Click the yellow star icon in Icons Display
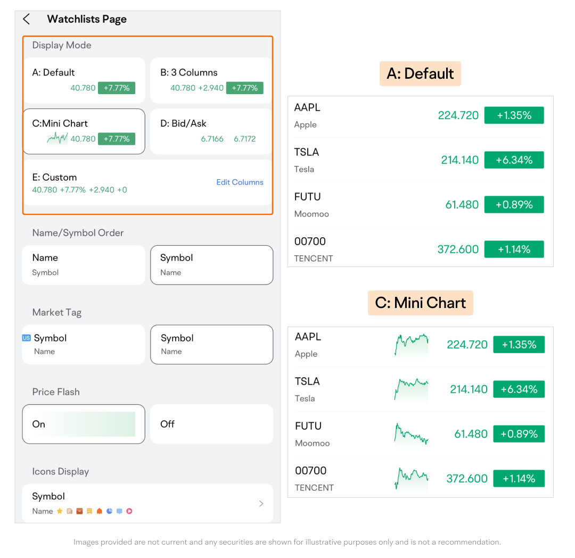This screenshot has height=558, width=575. 60,511
